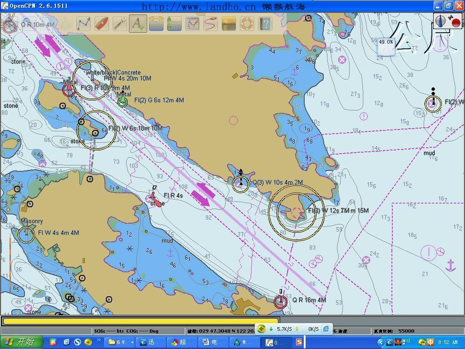Switch to the 超.. taskbar window

click(183, 342)
